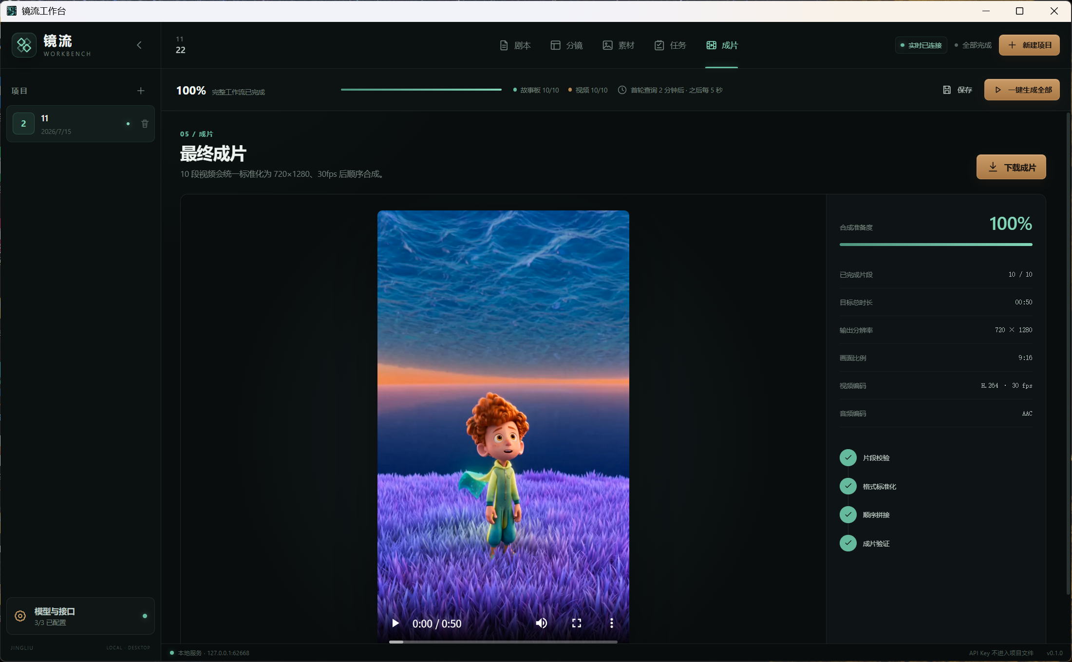Open the 剧本 tab
Screen dimensions: 1072x662
point(515,45)
